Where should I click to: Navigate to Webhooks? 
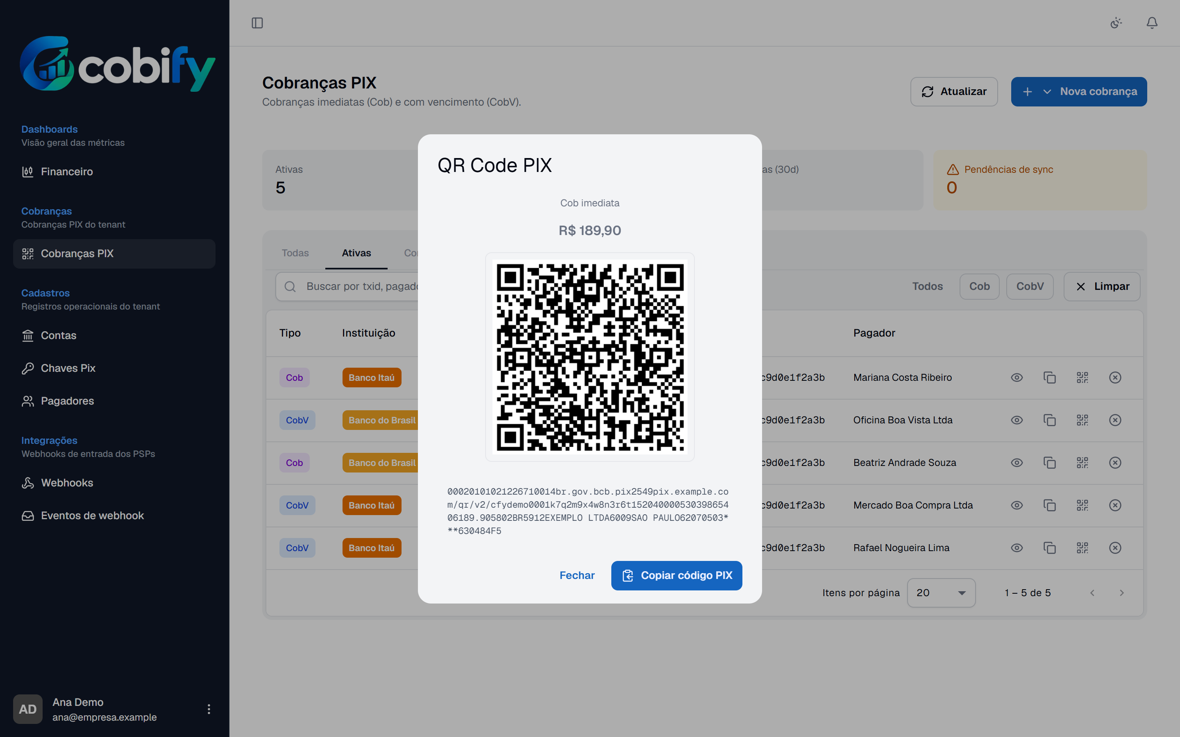click(114, 483)
